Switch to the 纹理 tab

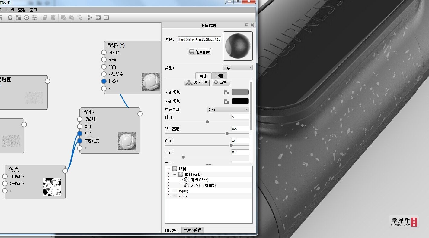coord(219,76)
